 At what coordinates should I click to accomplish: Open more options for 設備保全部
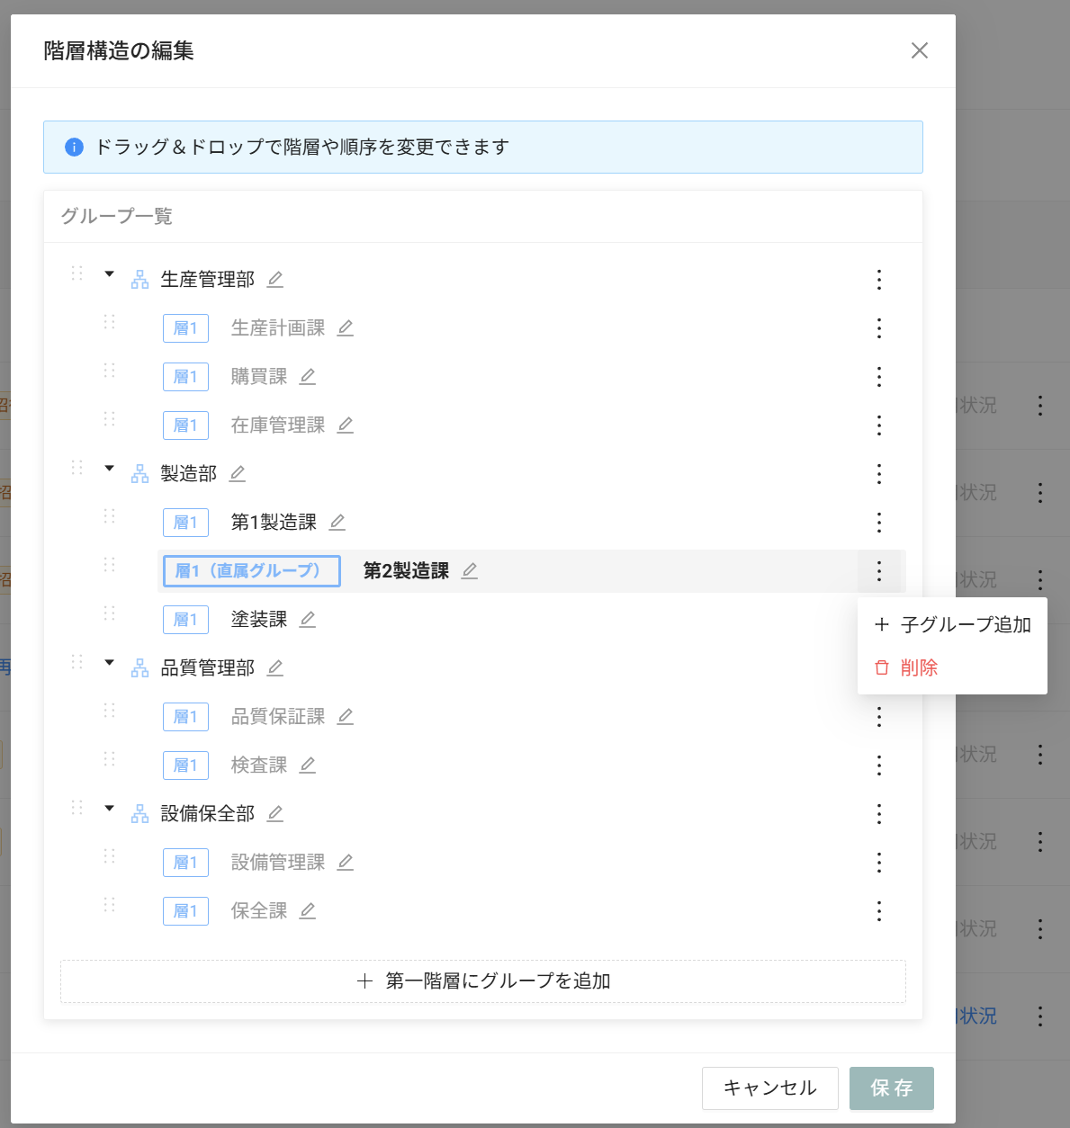coord(879,814)
